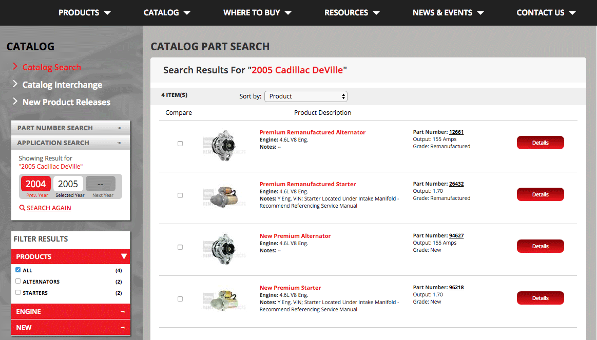Expand the Engine filter section
Screen dimensions: 597x340
(70, 311)
